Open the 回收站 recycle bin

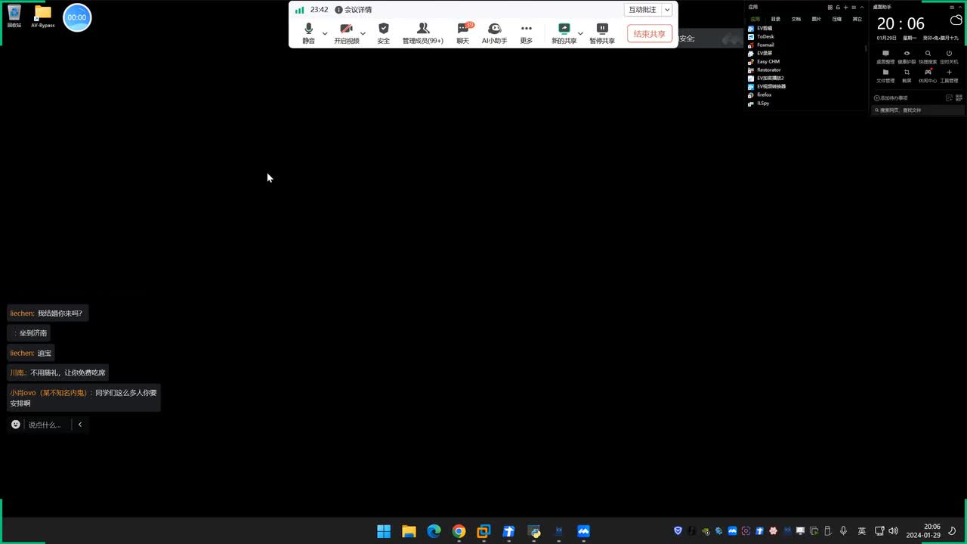(x=14, y=16)
